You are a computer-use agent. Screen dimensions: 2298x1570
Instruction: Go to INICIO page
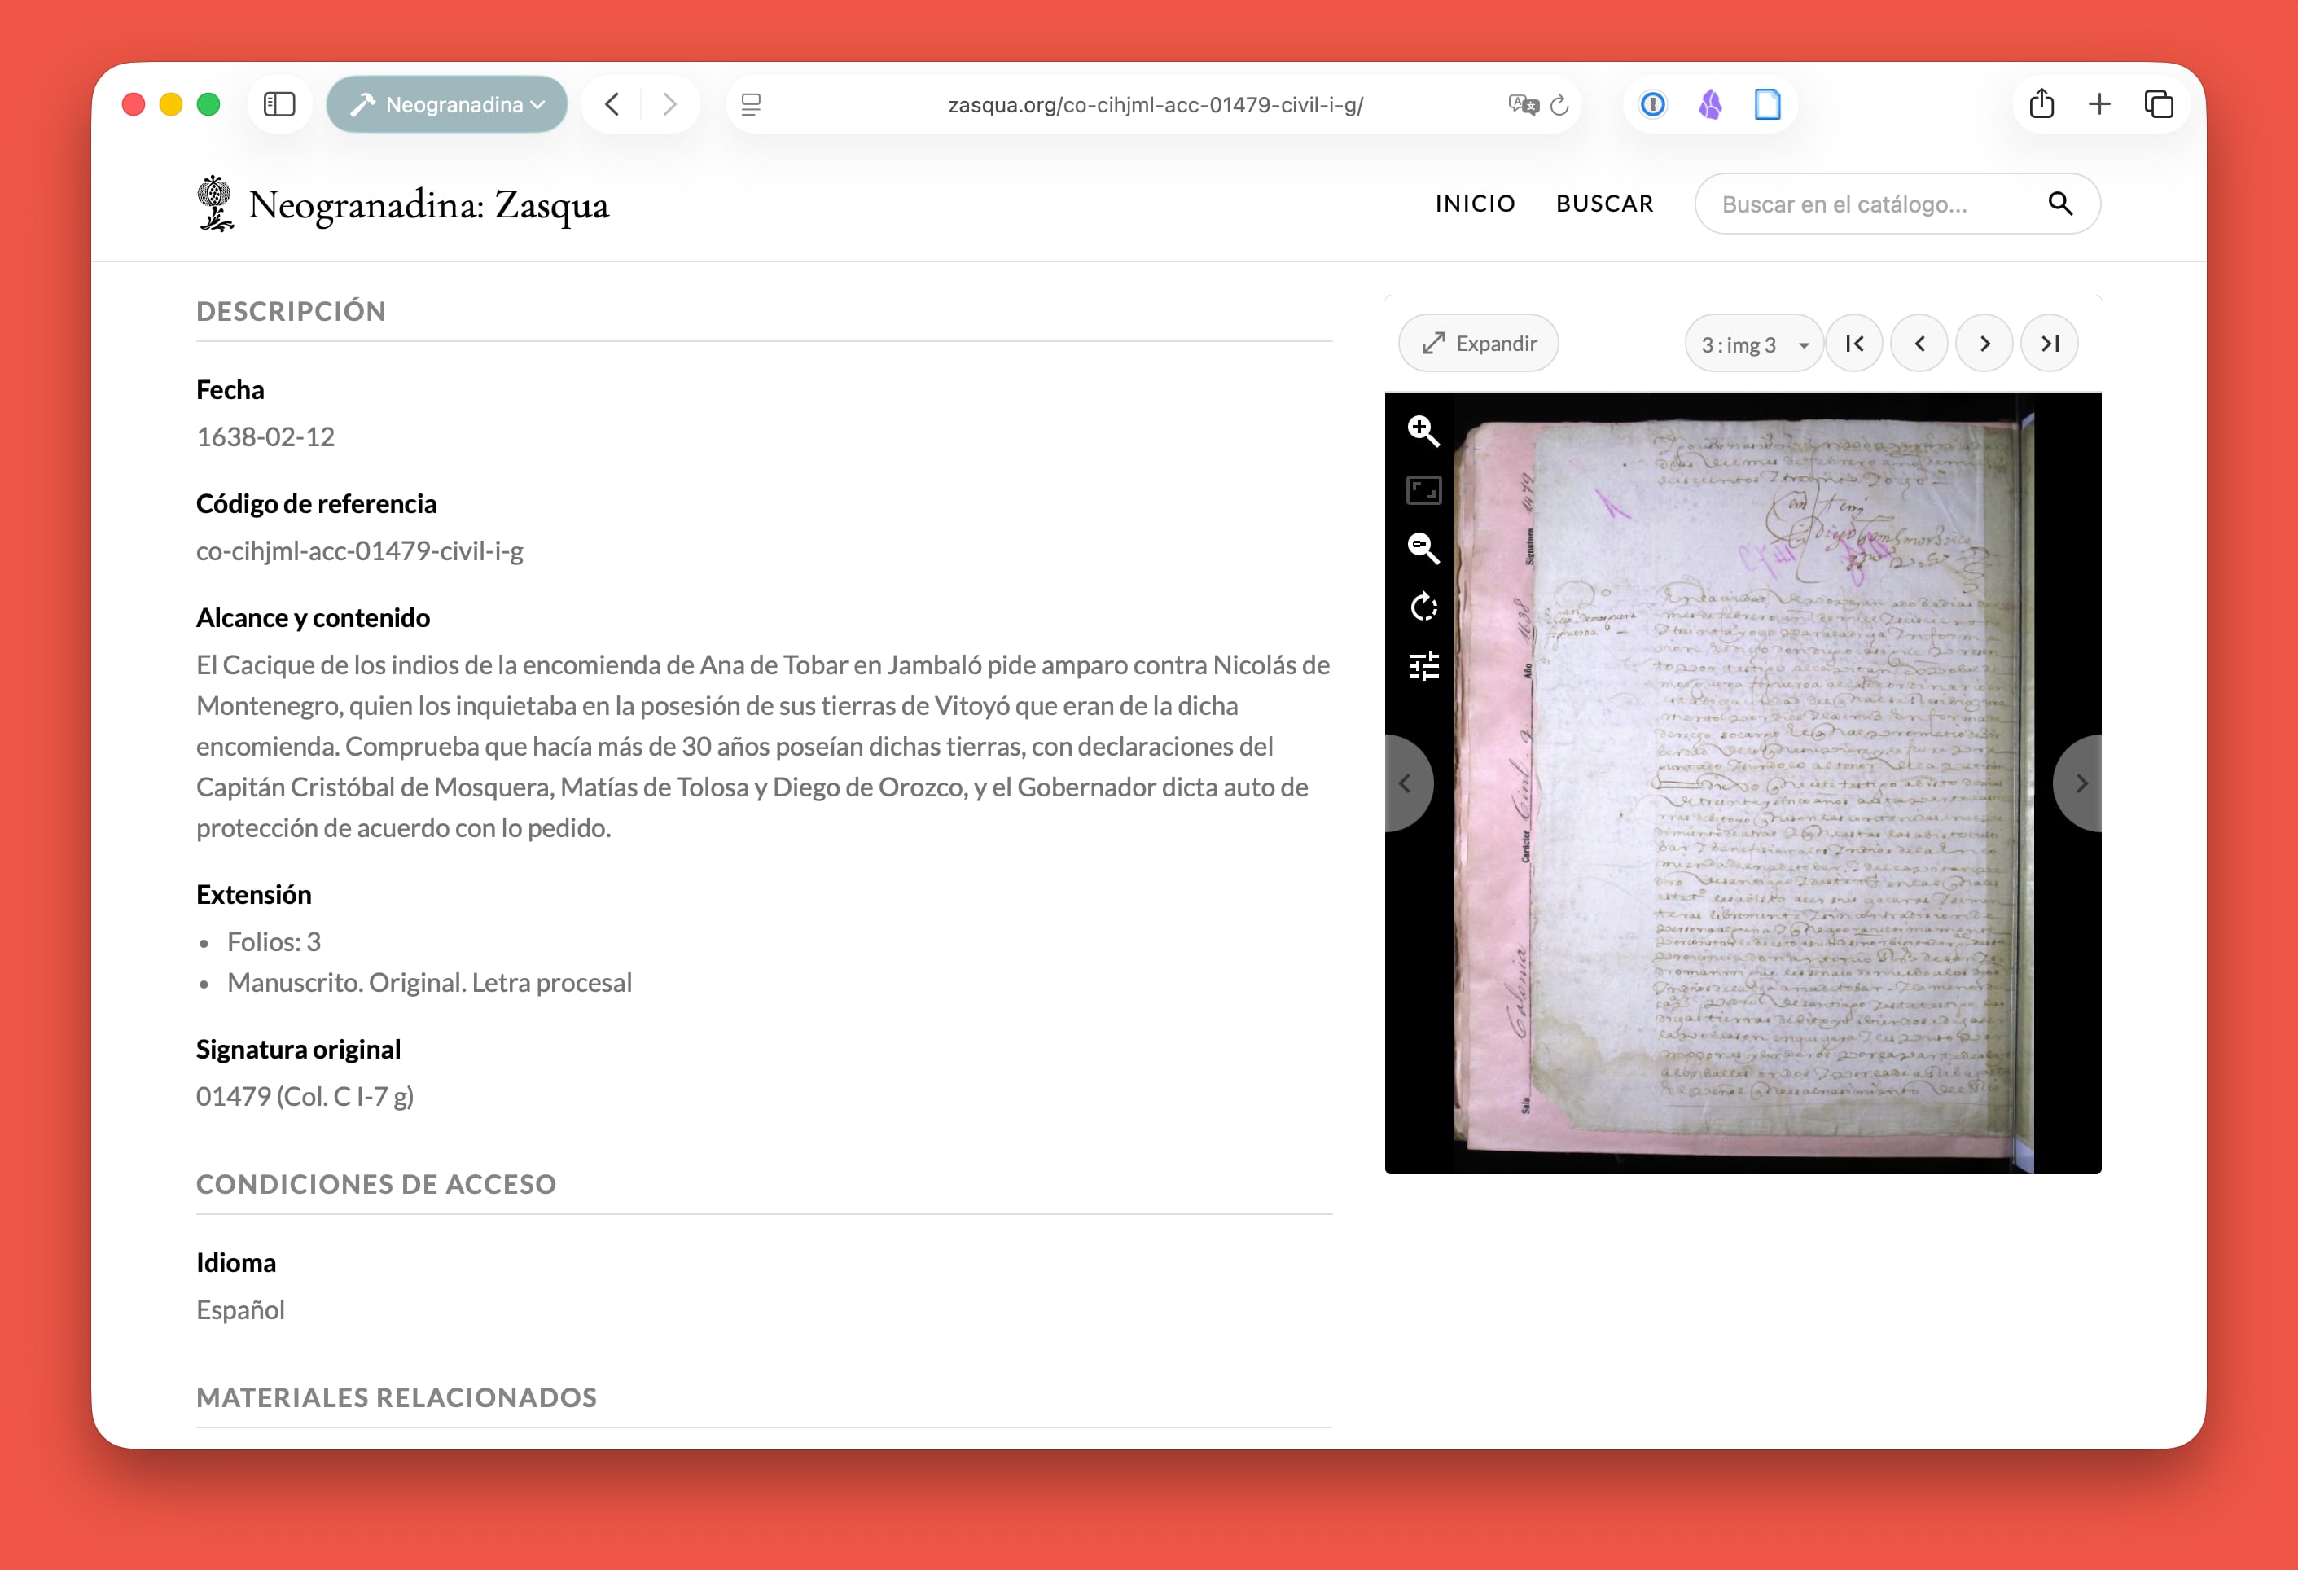pos(1474,204)
